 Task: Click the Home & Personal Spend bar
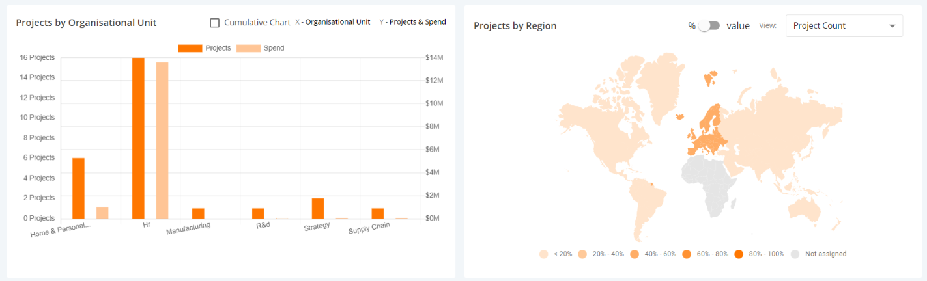102,213
